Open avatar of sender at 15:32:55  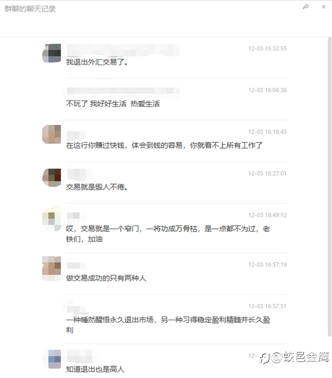(51, 53)
